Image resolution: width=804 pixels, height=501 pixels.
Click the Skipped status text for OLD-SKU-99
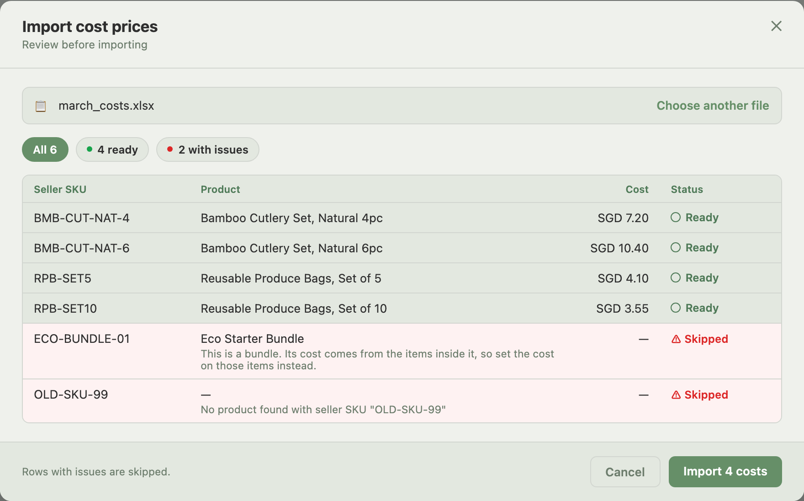tap(706, 395)
